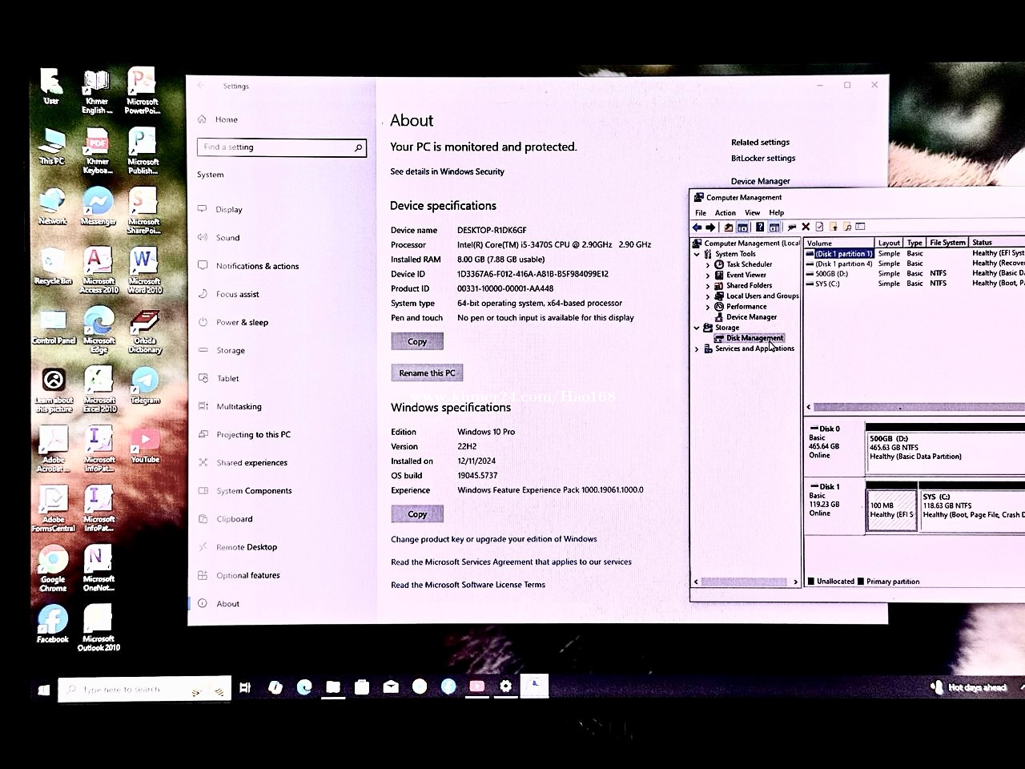Image resolution: width=1025 pixels, height=769 pixels.
Task: Expand Local Users and Groups node
Action: [708, 296]
